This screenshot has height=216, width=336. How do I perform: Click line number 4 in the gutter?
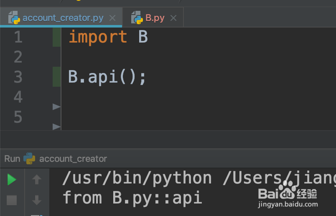(18, 97)
